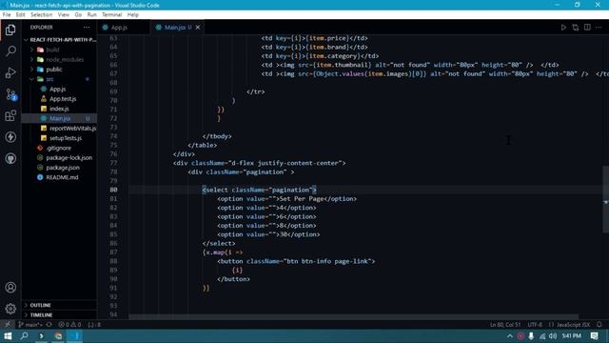Open package-lock.json in the explorer

[x=69, y=157]
